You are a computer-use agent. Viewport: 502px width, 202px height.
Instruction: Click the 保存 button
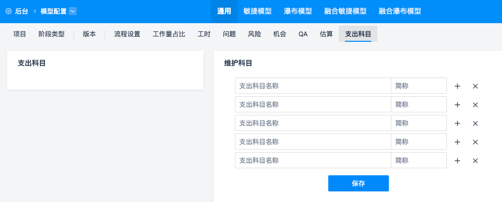pos(358,183)
